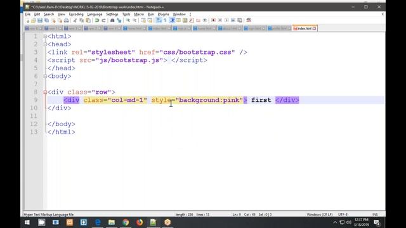Collapse the <body> fold marker on line 6
The image size is (406, 228).
tap(45, 76)
